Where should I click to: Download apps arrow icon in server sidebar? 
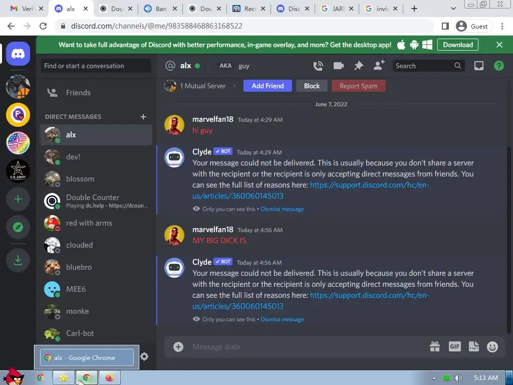18,260
